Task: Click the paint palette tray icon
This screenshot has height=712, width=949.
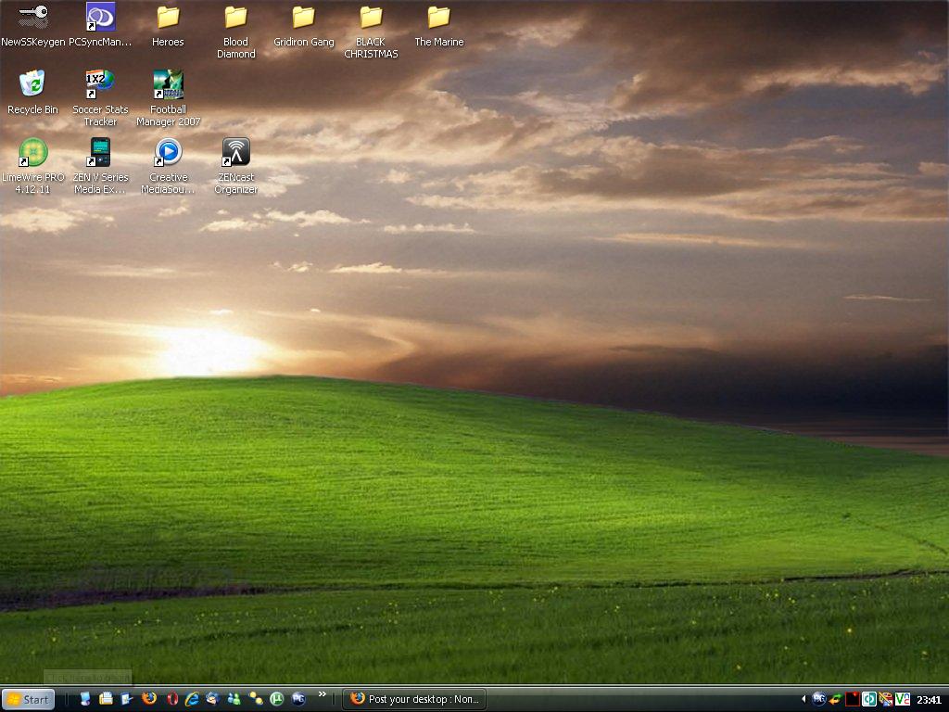Action: pos(885,699)
